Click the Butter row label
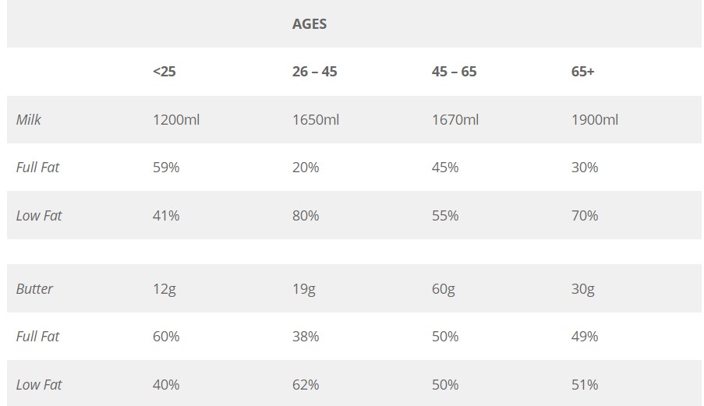 [x=35, y=289]
